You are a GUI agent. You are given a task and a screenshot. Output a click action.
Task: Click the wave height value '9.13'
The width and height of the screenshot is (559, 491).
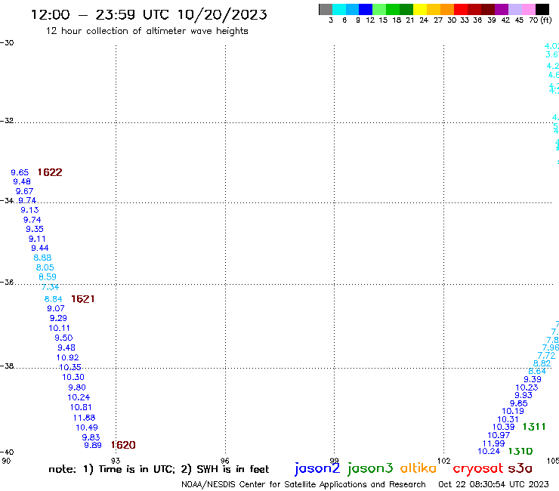click(29, 211)
